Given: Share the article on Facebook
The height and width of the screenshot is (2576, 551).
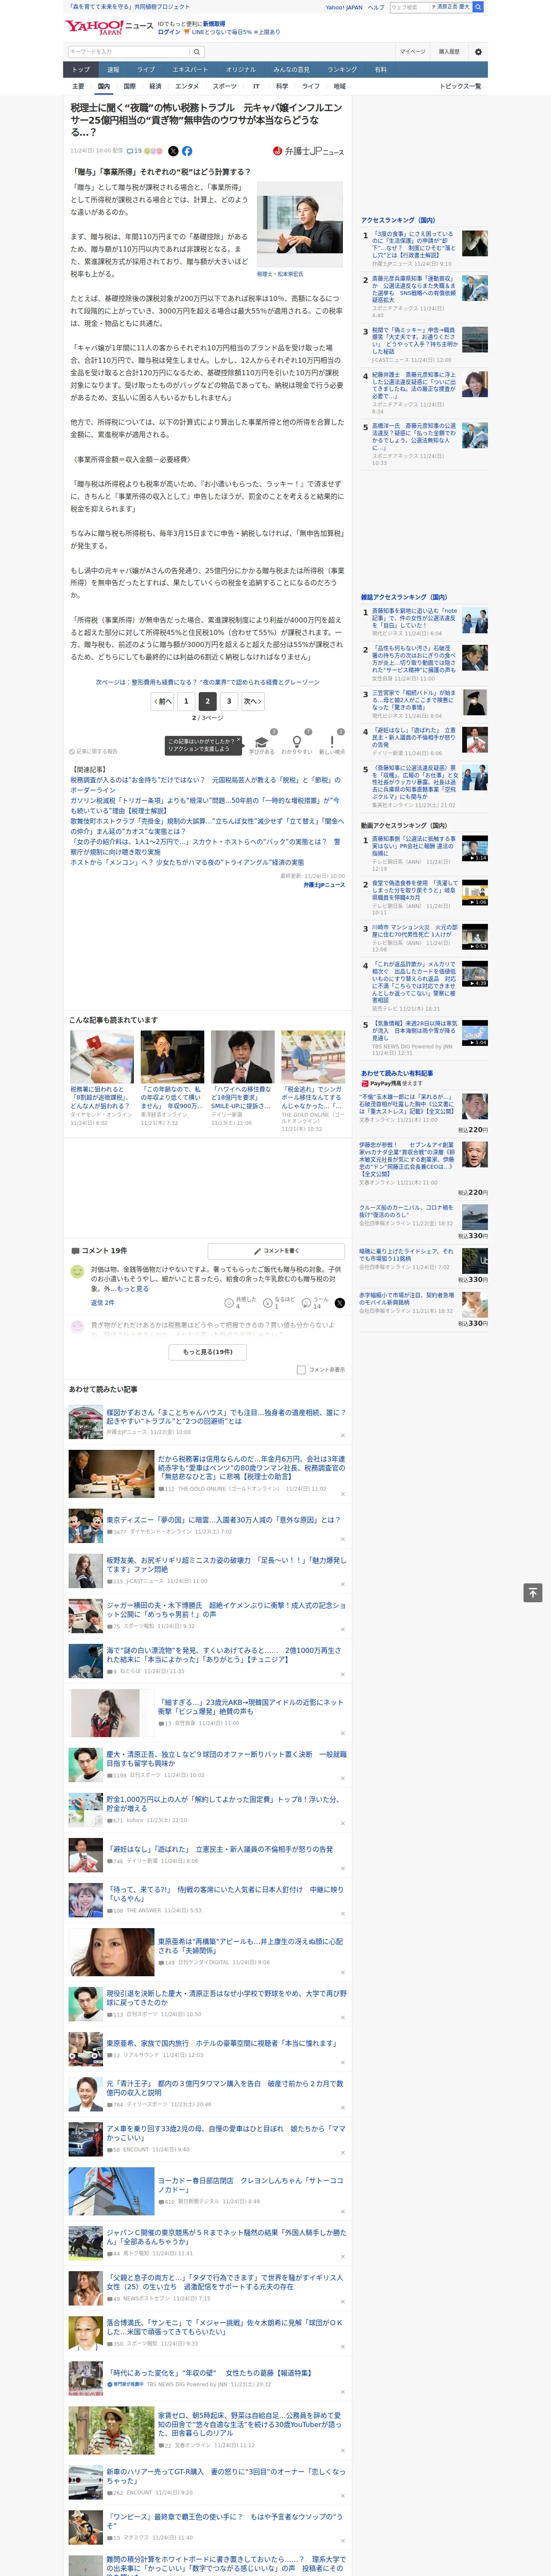Looking at the screenshot, I should pyautogui.click(x=187, y=151).
